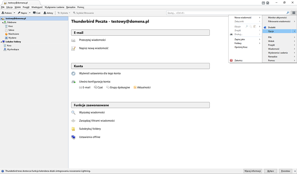
Task: Collapse the Lokalne foldery tree
Action: click(1, 42)
